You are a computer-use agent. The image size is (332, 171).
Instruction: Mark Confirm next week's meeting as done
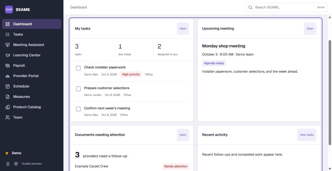pyautogui.click(x=78, y=109)
